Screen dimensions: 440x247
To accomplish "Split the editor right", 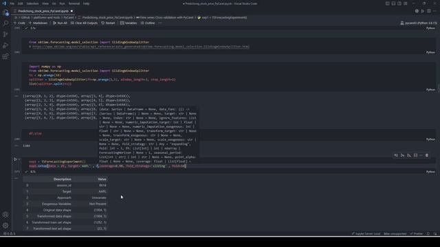I will point(429,11).
